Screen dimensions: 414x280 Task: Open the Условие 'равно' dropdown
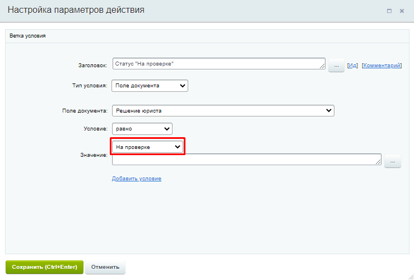click(142, 129)
